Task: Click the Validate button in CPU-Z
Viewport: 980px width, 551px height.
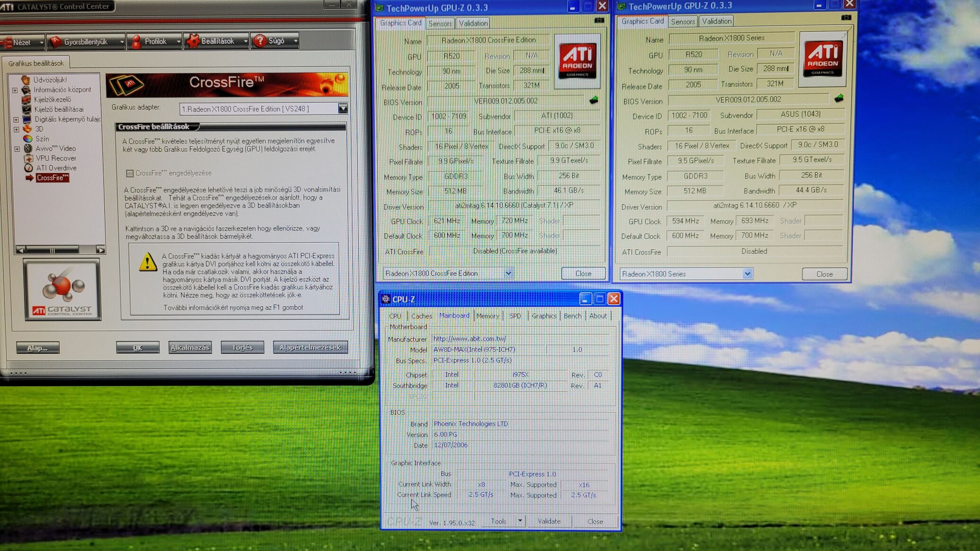Action: pyautogui.click(x=549, y=521)
